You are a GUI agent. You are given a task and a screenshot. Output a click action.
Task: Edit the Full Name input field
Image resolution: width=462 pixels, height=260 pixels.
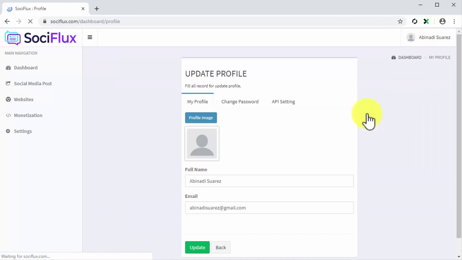click(269, 181)
